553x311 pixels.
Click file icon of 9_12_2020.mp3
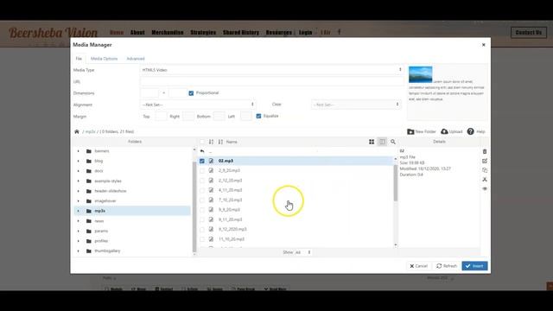211,229
